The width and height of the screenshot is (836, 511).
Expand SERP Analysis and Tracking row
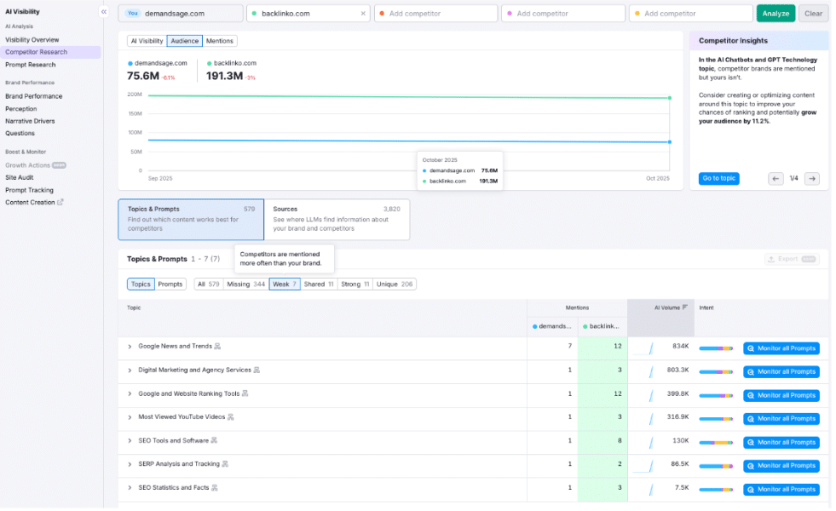(130, 466)
